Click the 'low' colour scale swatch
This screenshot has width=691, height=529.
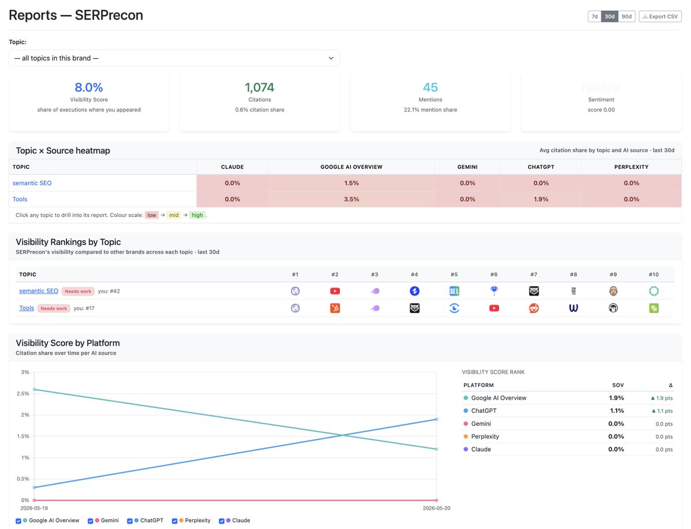click(151, 215)
